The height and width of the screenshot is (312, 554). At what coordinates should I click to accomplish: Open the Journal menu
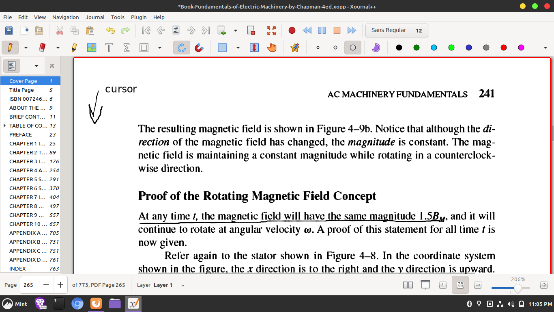click(x=95, y=17)
